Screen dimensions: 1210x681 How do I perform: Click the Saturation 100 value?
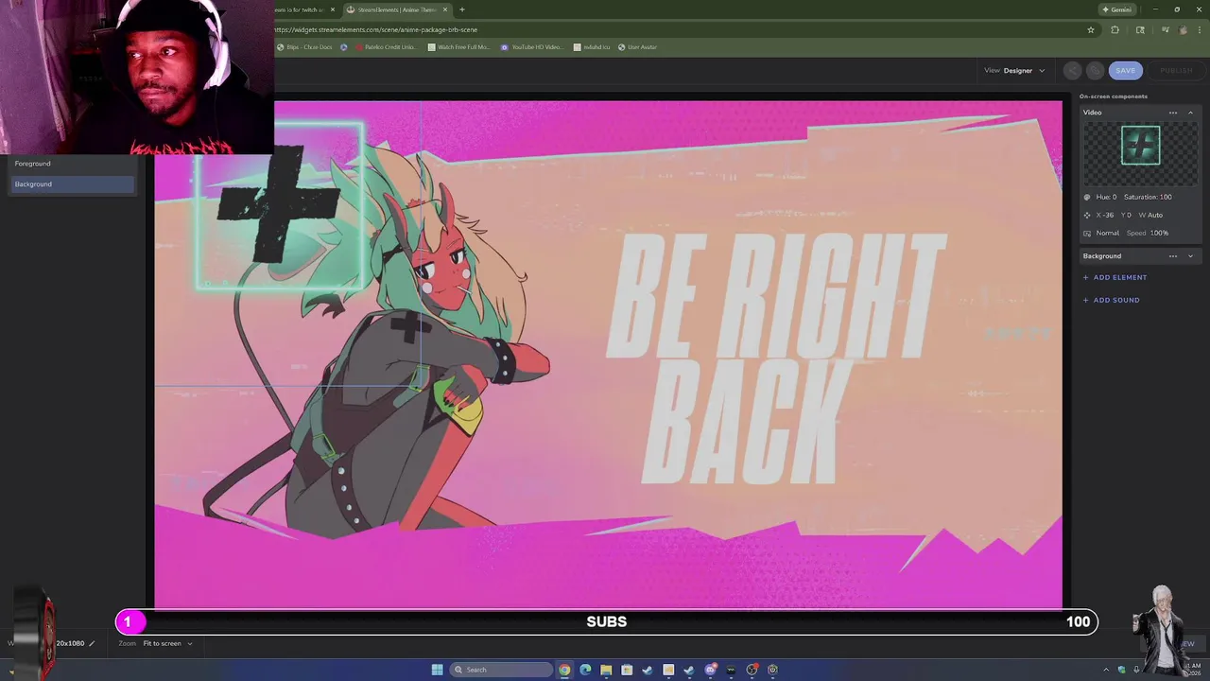(1148, 197)
